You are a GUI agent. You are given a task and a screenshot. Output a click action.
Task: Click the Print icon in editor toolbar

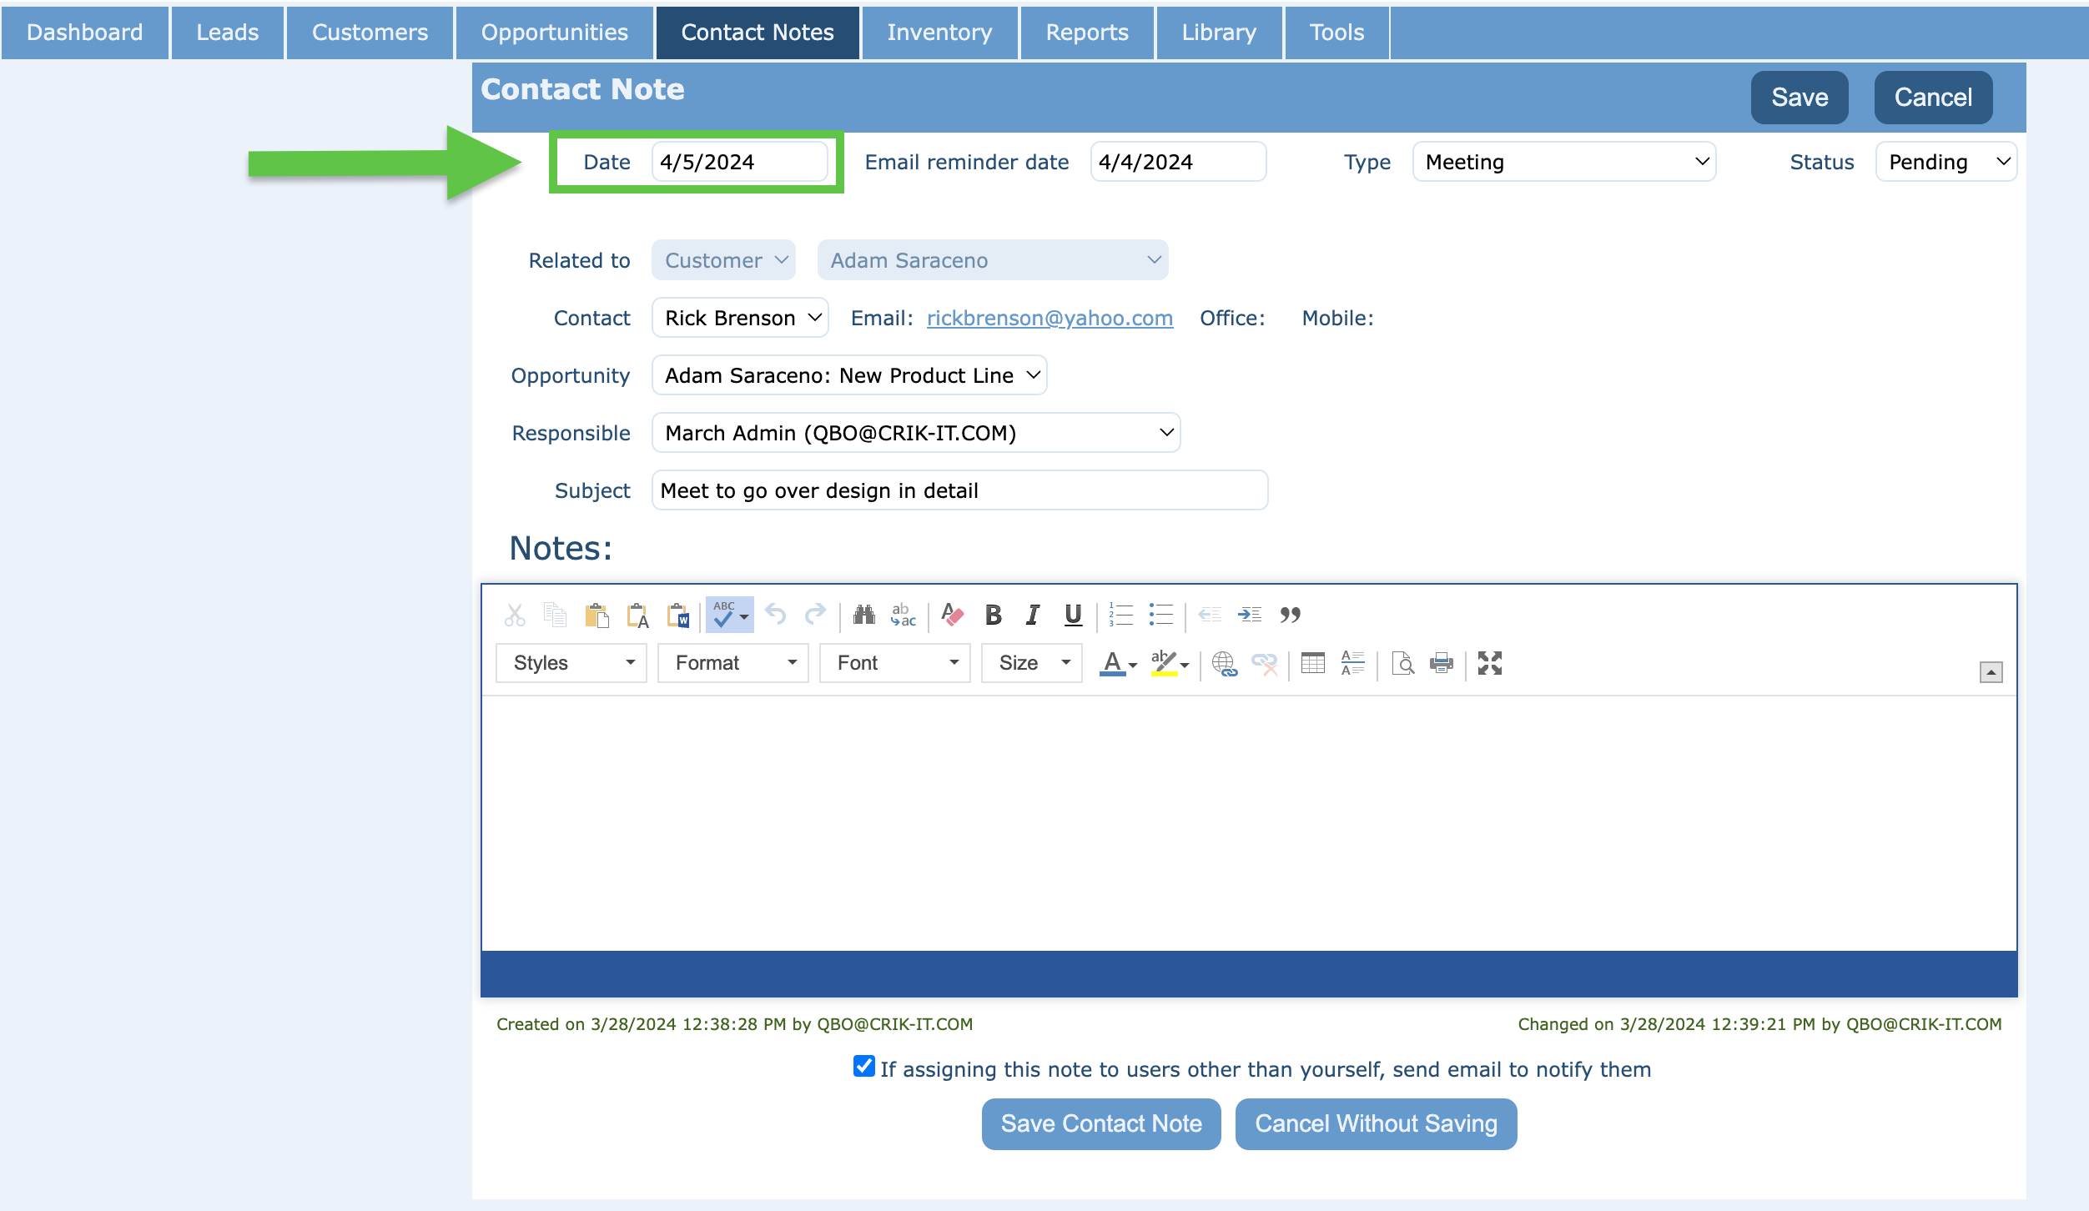pyautogui.click(x=1441, y=663)
